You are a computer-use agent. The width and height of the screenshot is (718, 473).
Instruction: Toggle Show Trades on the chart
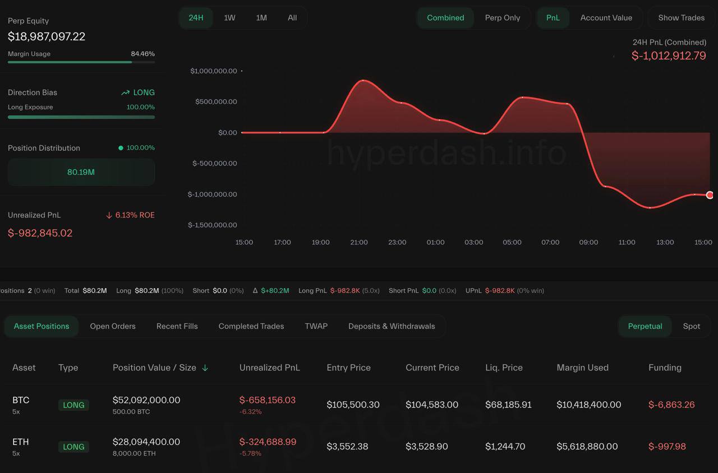pos(681,18)
